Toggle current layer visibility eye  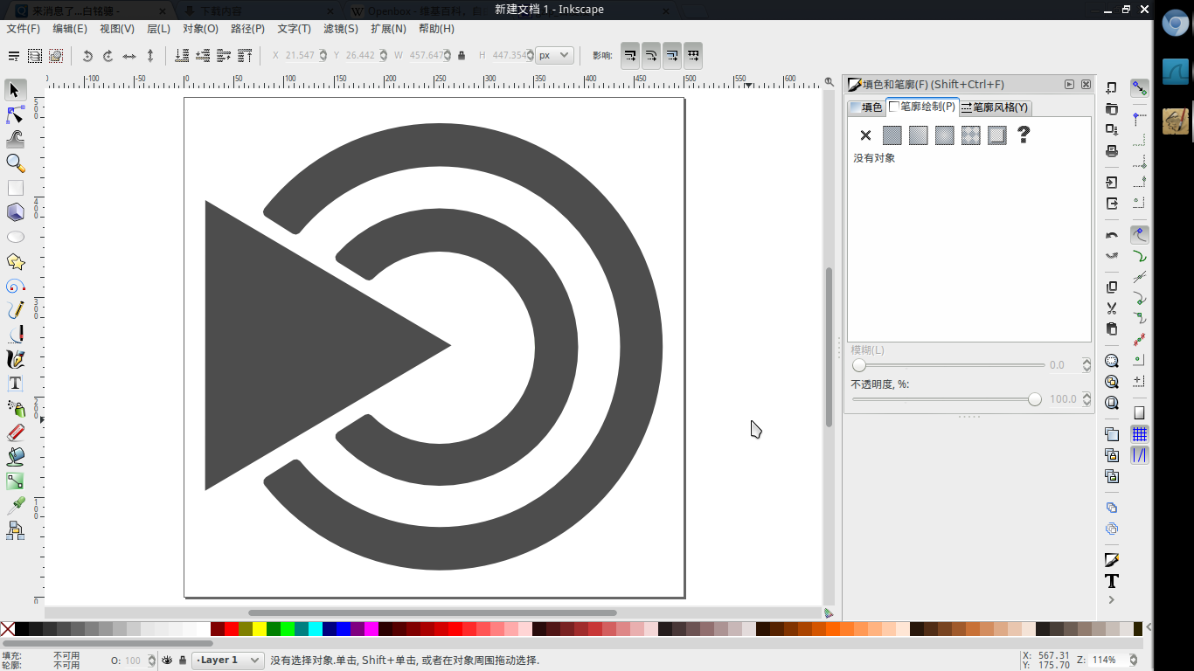pyautogui.click(x=167, y=661)
